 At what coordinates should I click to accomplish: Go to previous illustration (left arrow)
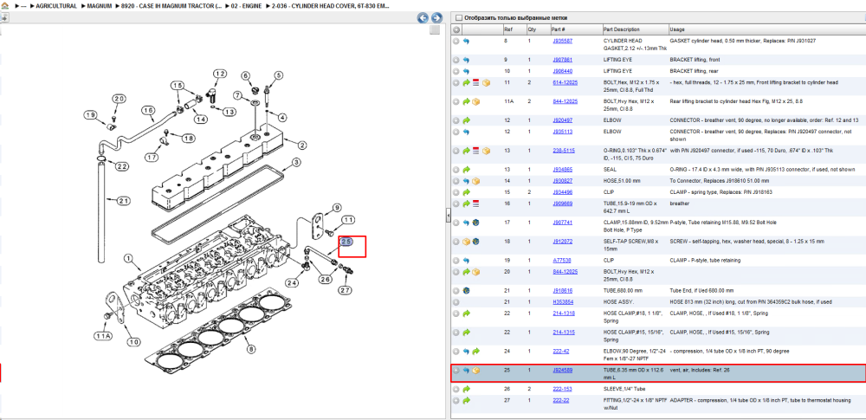pyautogui.click(x=423, y=17)
